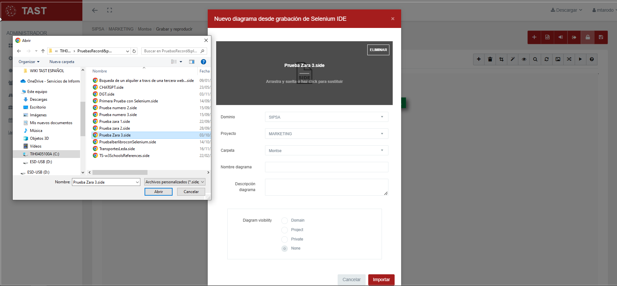The height and width of the screenshot is (286, 617).
Task: Open the file type filter dropdown
Action: tap(175, 182)
